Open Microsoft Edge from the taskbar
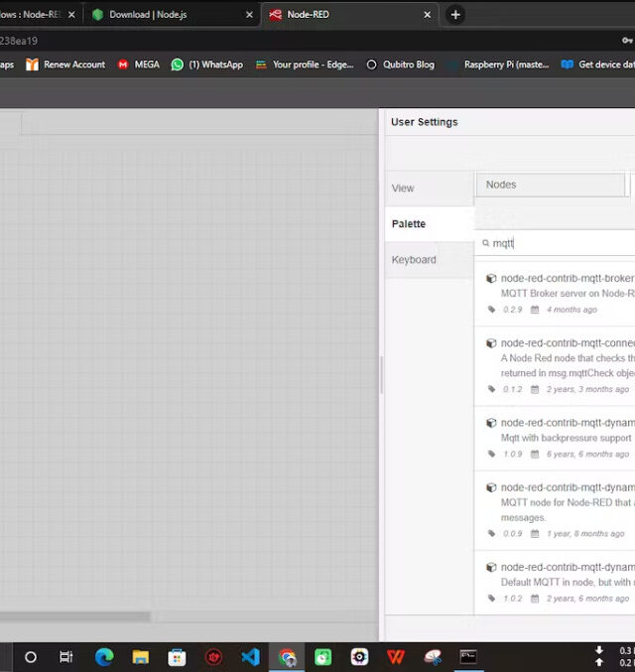 click(104, 657)
